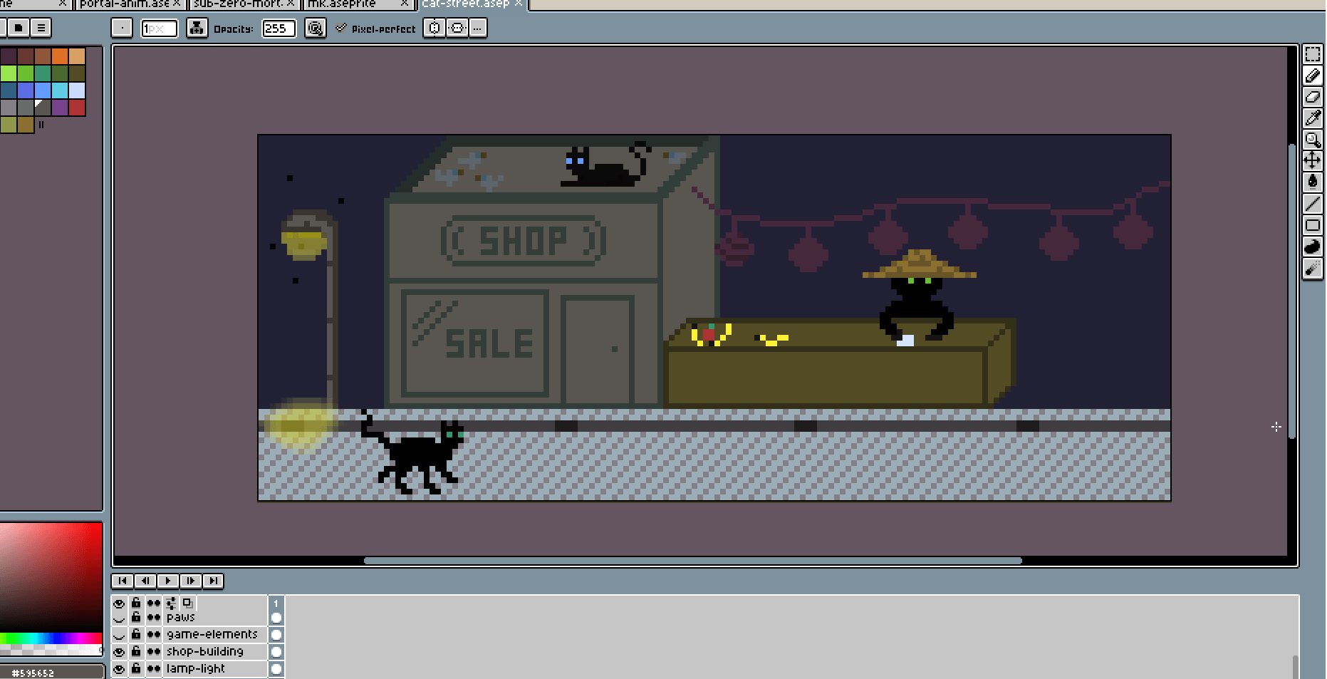Viewport: 1327px width, 679px height.
Task: Click the palette presets button
Action: (19, 28)
